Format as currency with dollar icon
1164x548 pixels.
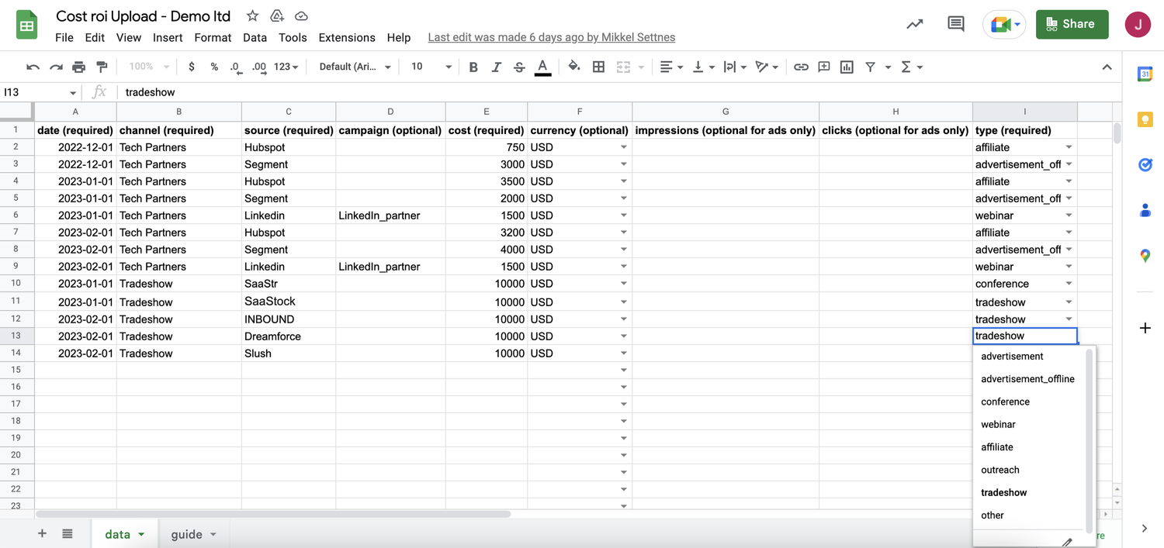click(192, 67)
